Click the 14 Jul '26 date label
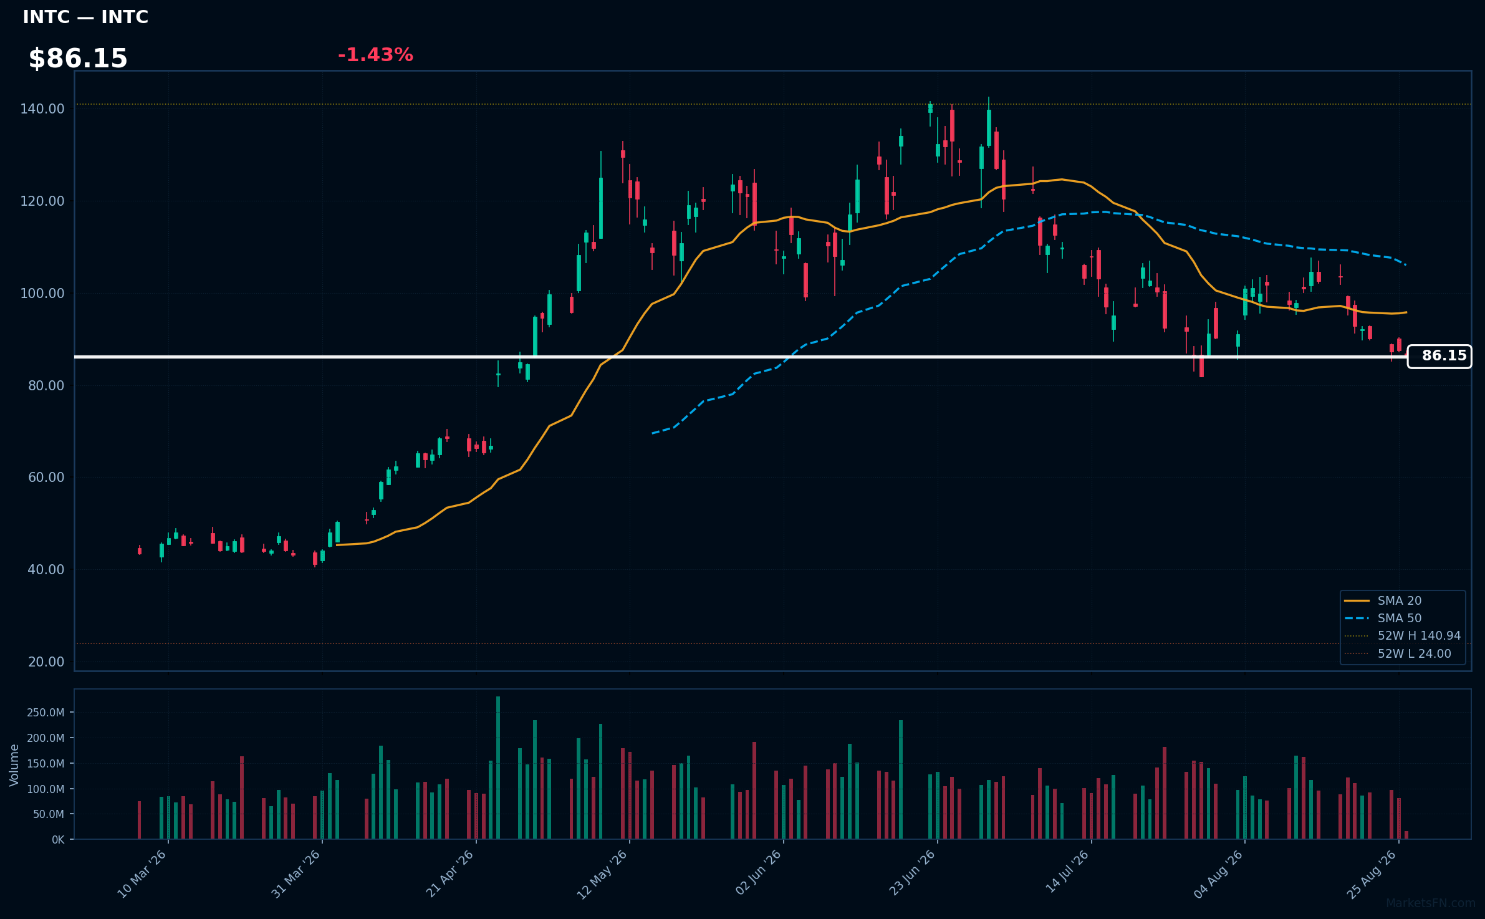 [x=1067, y=872]
